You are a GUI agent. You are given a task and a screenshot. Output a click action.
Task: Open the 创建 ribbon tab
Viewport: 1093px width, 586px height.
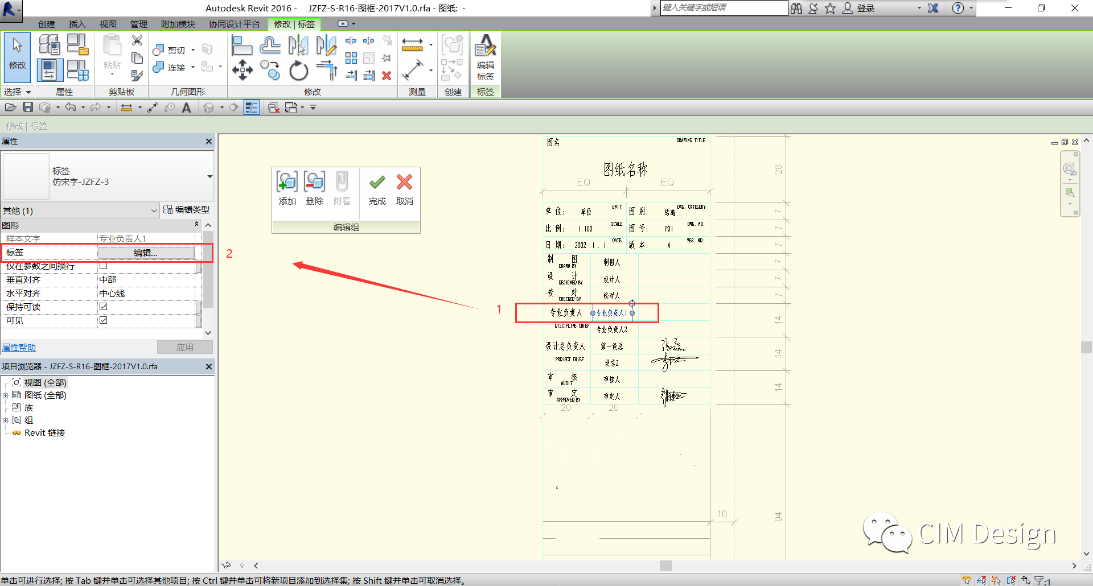[47, 24]
